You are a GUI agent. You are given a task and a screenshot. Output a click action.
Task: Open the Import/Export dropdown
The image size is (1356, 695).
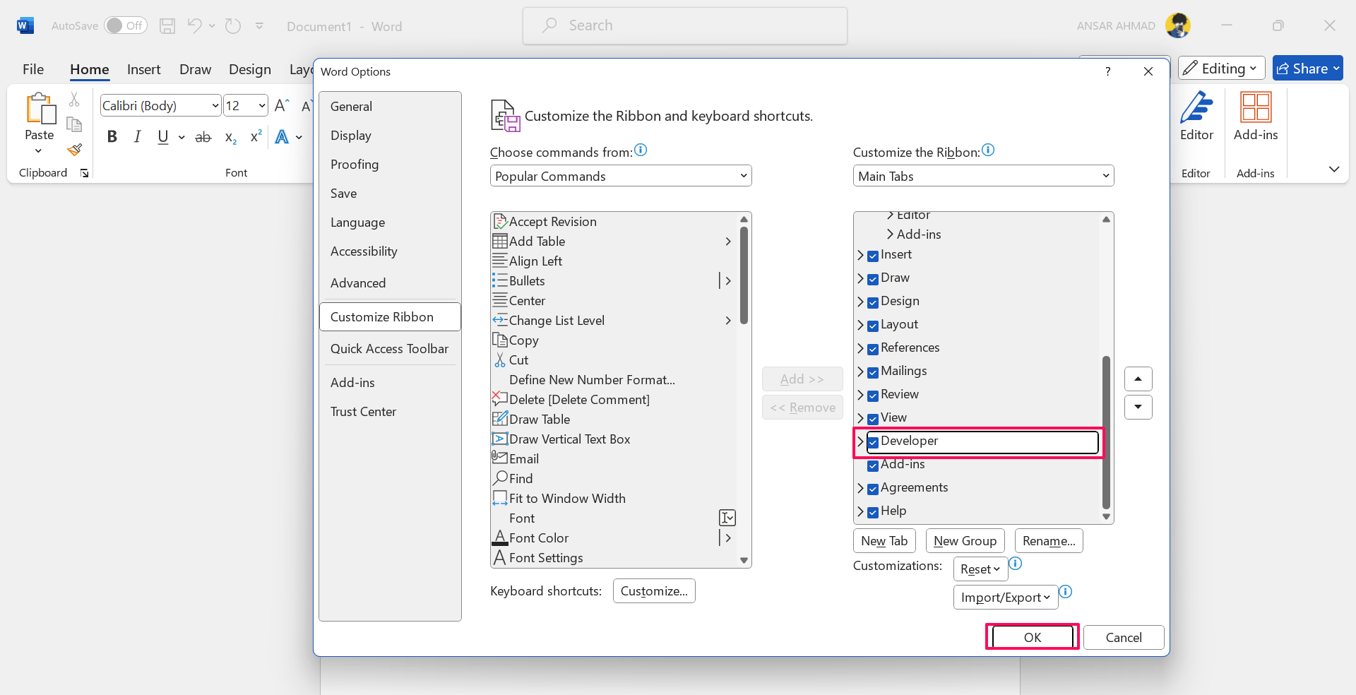point(1005,598)
